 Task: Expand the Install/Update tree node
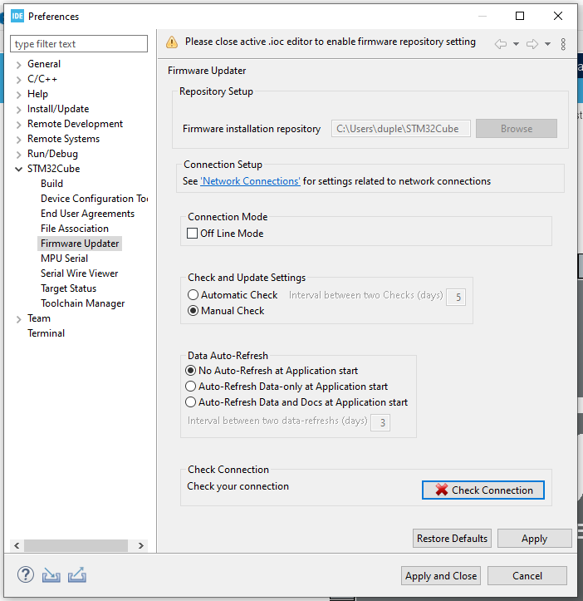pyautogui.click(x=18, y=110)
